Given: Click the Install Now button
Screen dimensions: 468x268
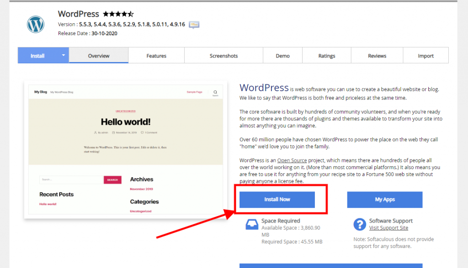Looking at the screenshot, I should tap(277, 200).
